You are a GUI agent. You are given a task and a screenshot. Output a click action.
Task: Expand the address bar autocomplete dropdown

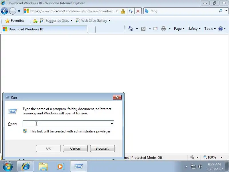click(x=117, y=11)
